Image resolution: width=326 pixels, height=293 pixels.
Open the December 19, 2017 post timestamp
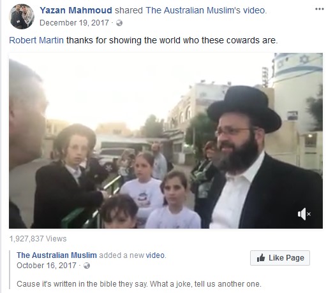74,23
